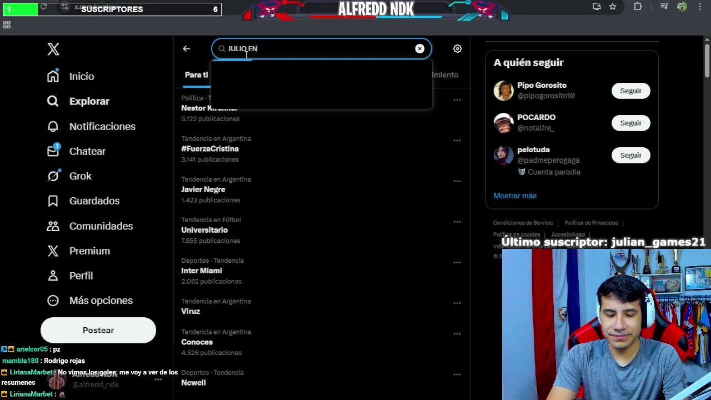Viewport: 711px width, 400px height.
Task: Open more options for Inter Miami trend
Action: click(457, 262)
